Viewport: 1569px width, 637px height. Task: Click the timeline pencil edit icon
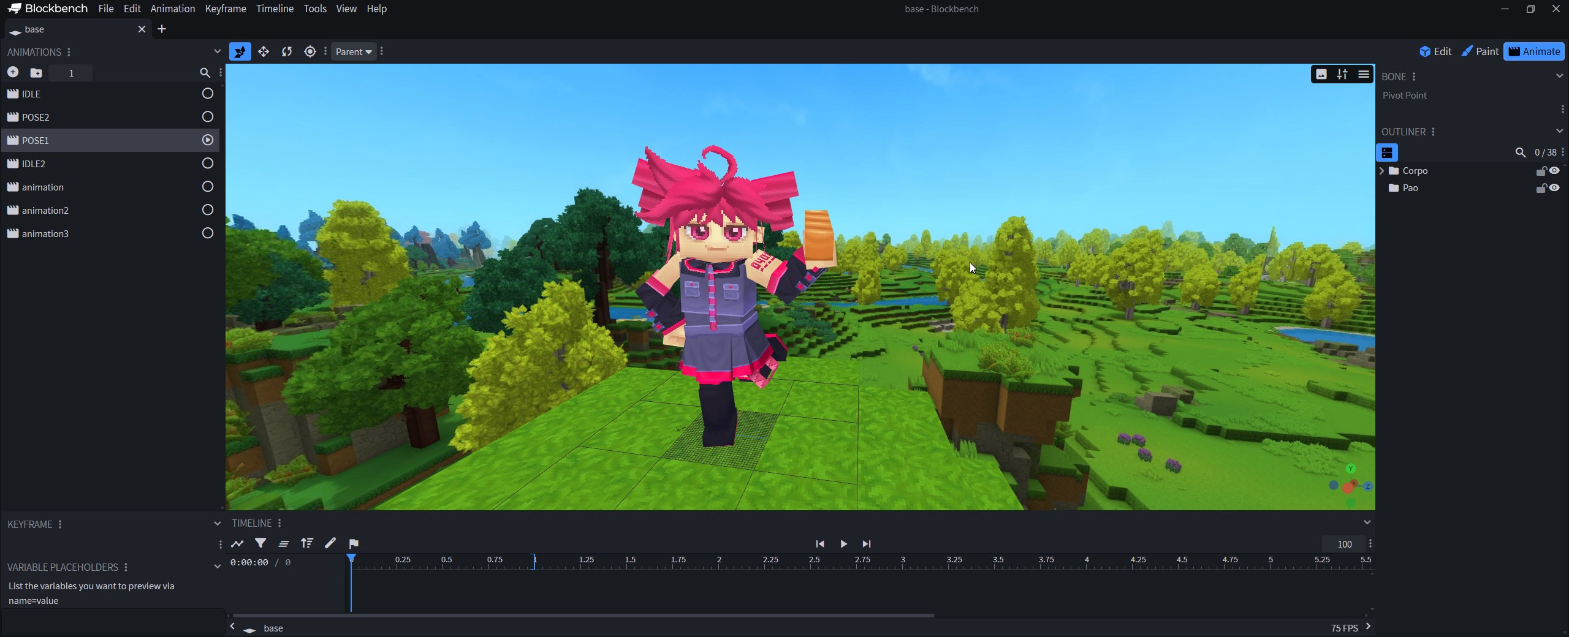coord(330,543)
